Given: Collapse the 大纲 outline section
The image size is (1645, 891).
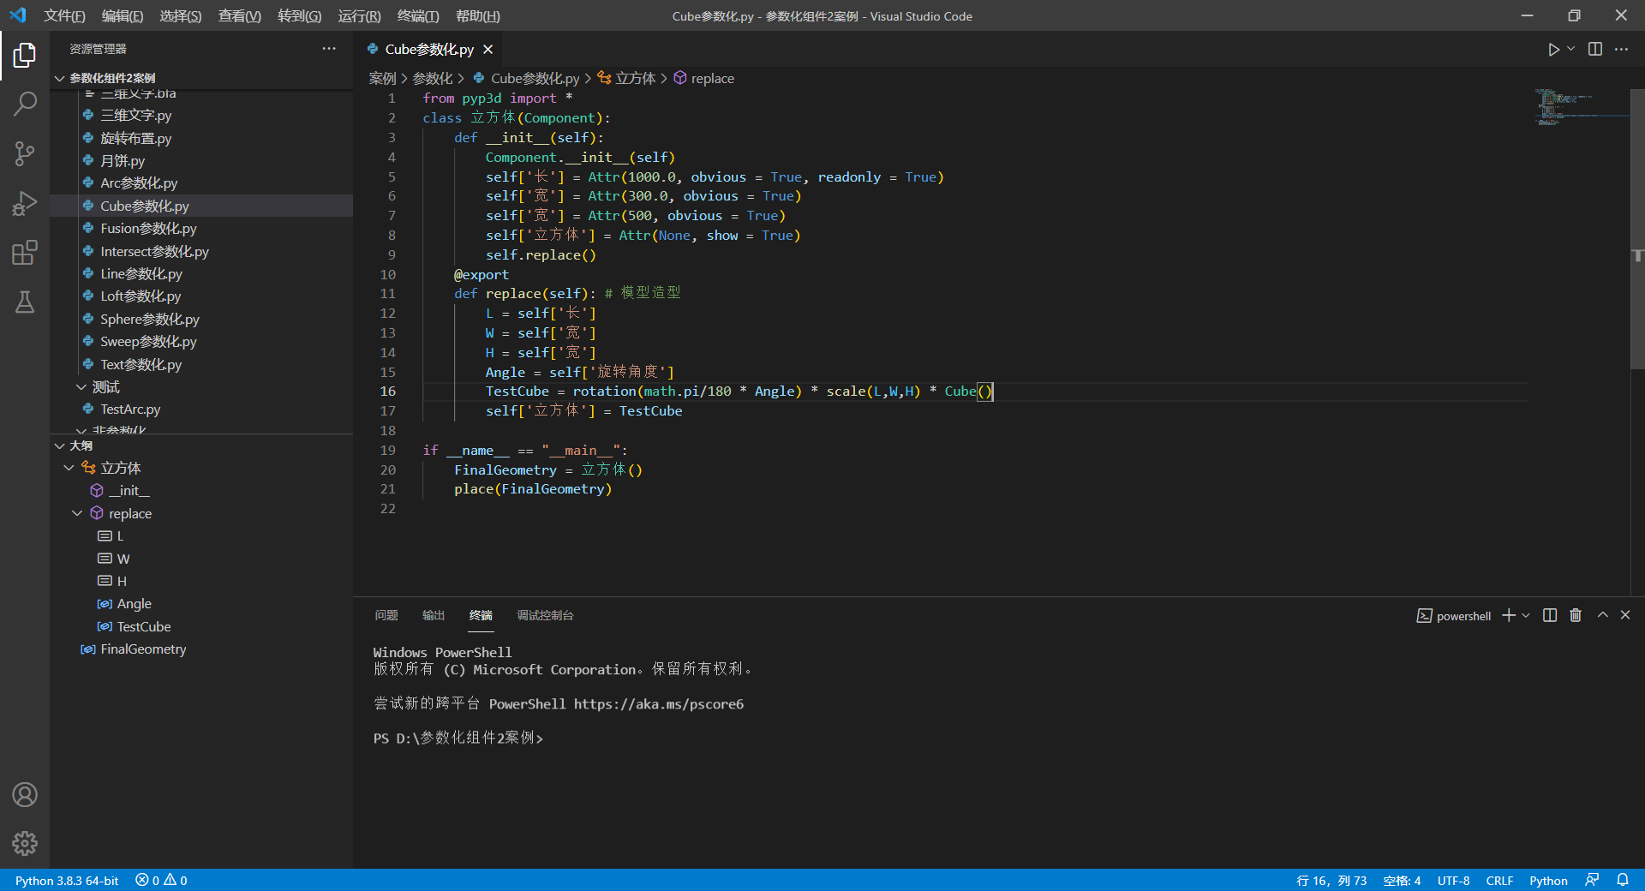Looking at the screenshot, I should (60, 445).
